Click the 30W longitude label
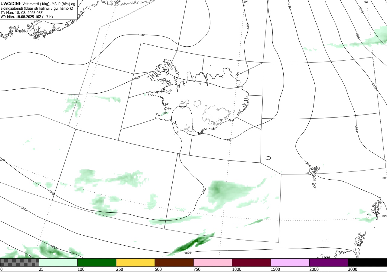387x272 pixels. pos(118,2)
